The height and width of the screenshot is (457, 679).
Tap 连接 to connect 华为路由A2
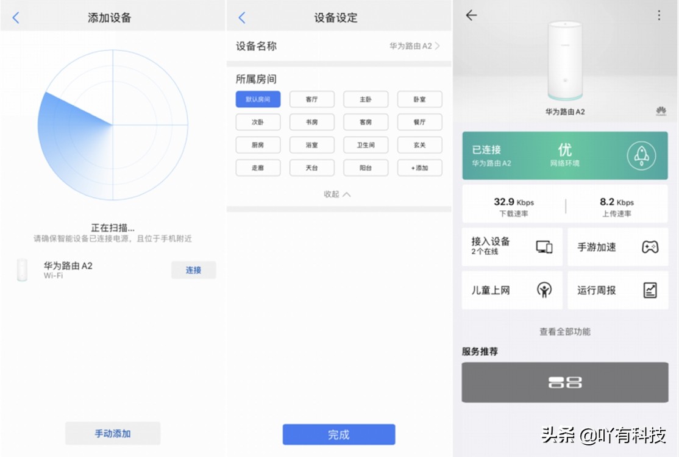click(x=194, y=270)
